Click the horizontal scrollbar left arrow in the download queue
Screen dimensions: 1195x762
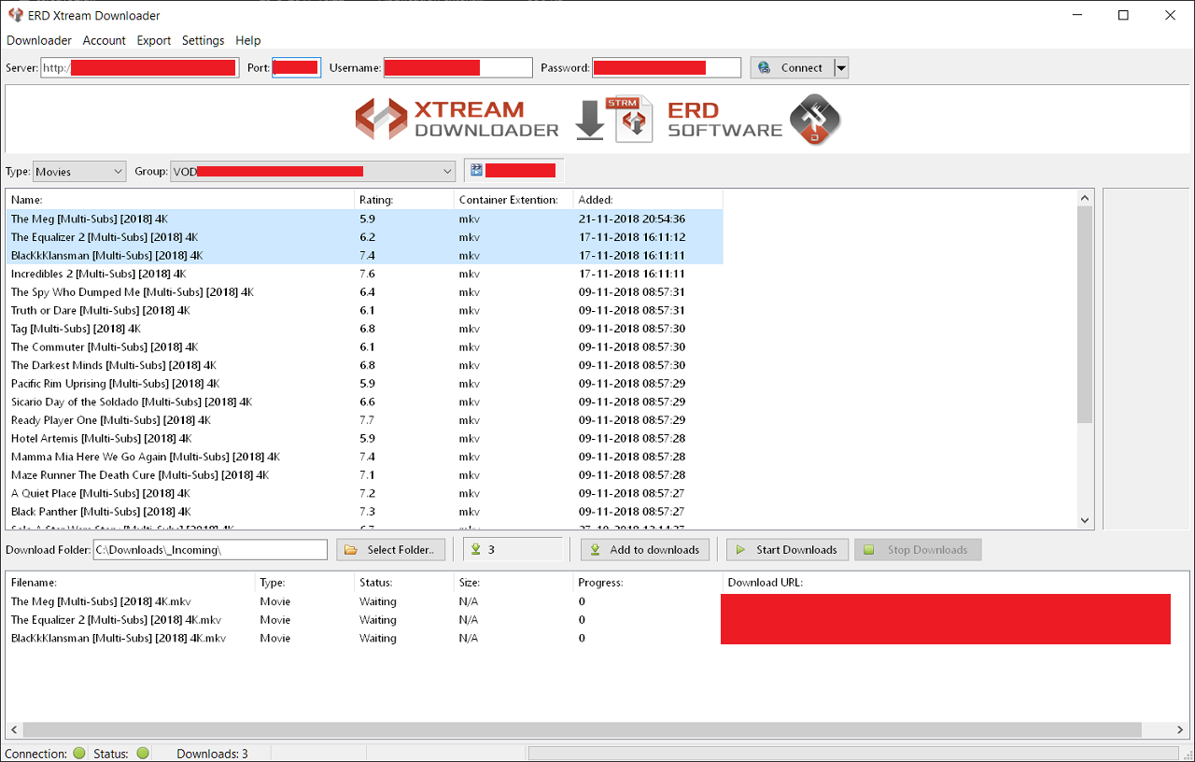click(x=14, y=730)
